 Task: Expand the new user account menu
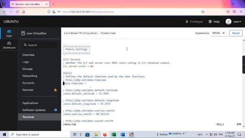pos(237,21)
